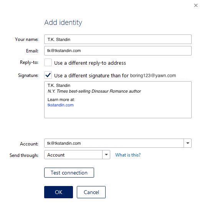Close the Add identity dialog
Screen dimensions: 202x204
[x=196, y=5]
